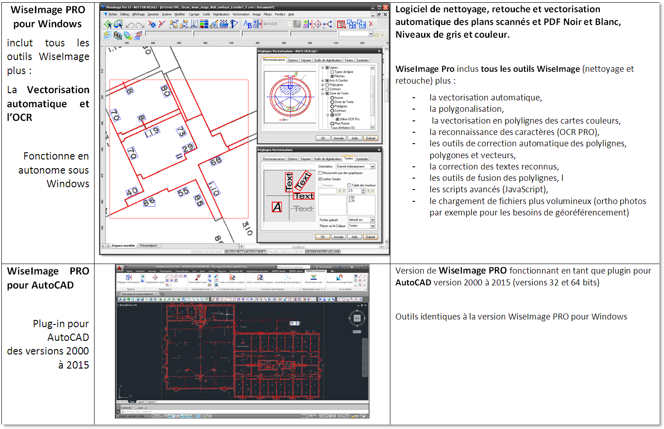The height and width of the screenshot is (429, 664).
Task: Select the AB text recognition tool icon
Action: pyautogui.click(x=248, y=24)
